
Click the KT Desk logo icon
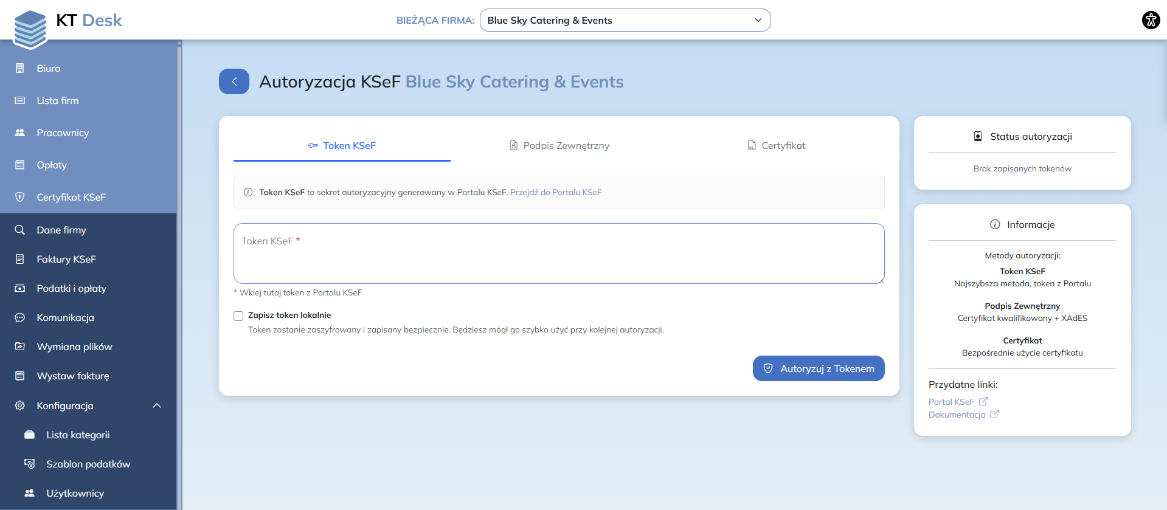click(30, 29)
